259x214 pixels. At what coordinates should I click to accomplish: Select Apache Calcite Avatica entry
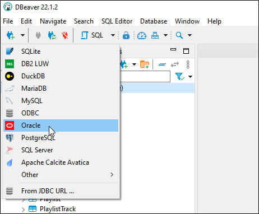coord(61,162)
